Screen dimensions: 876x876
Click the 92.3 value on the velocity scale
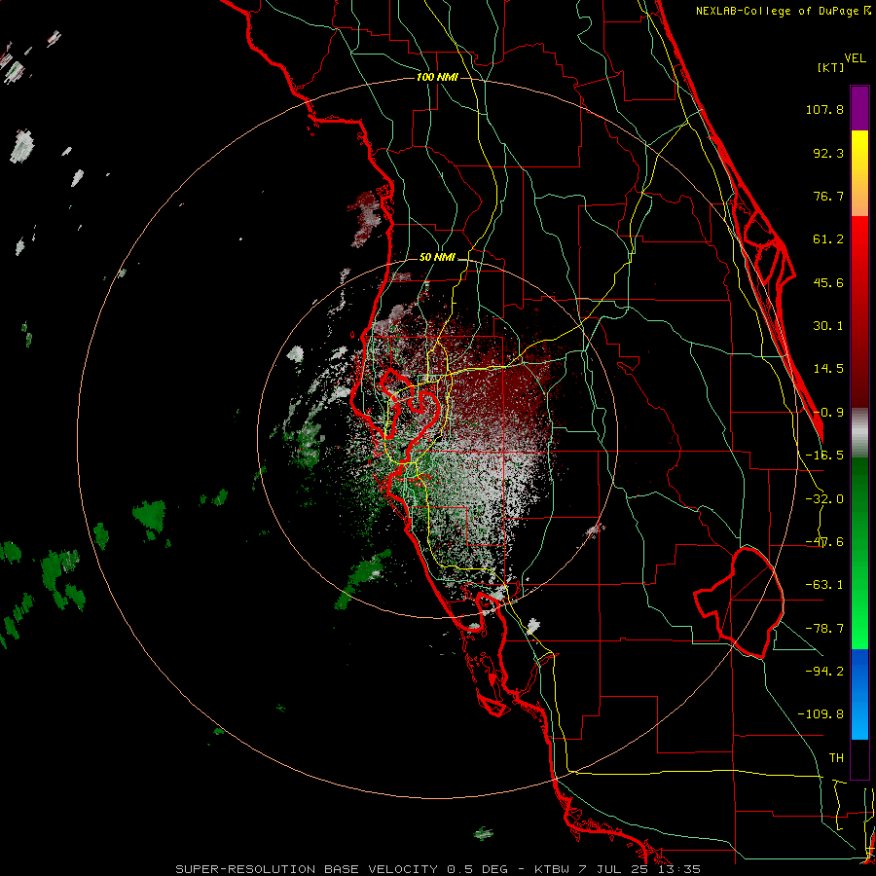coord(828,153)
